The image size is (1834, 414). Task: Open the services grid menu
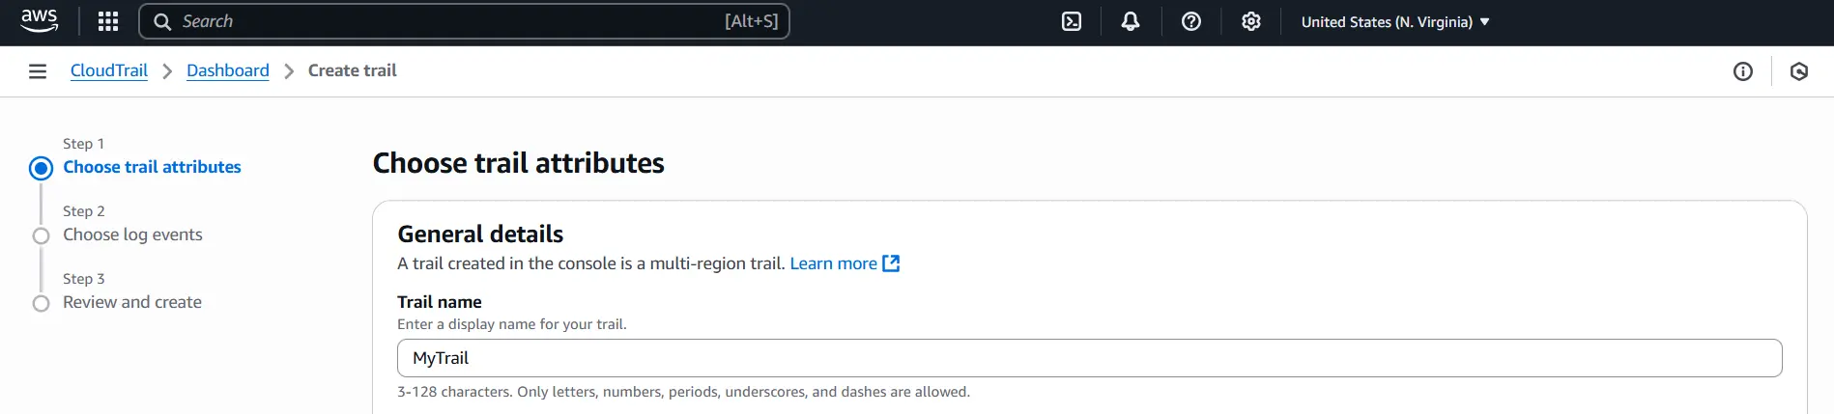pyautogui.click(x=108, y=21)
